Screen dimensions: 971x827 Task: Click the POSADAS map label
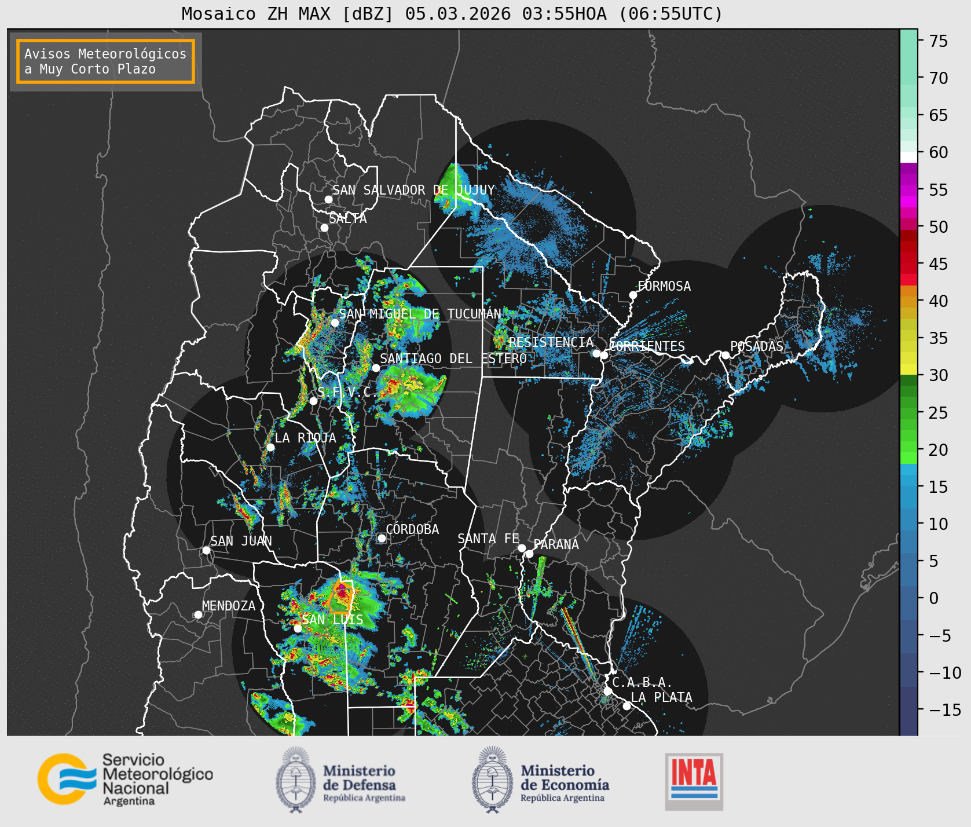tap(757, 346)
